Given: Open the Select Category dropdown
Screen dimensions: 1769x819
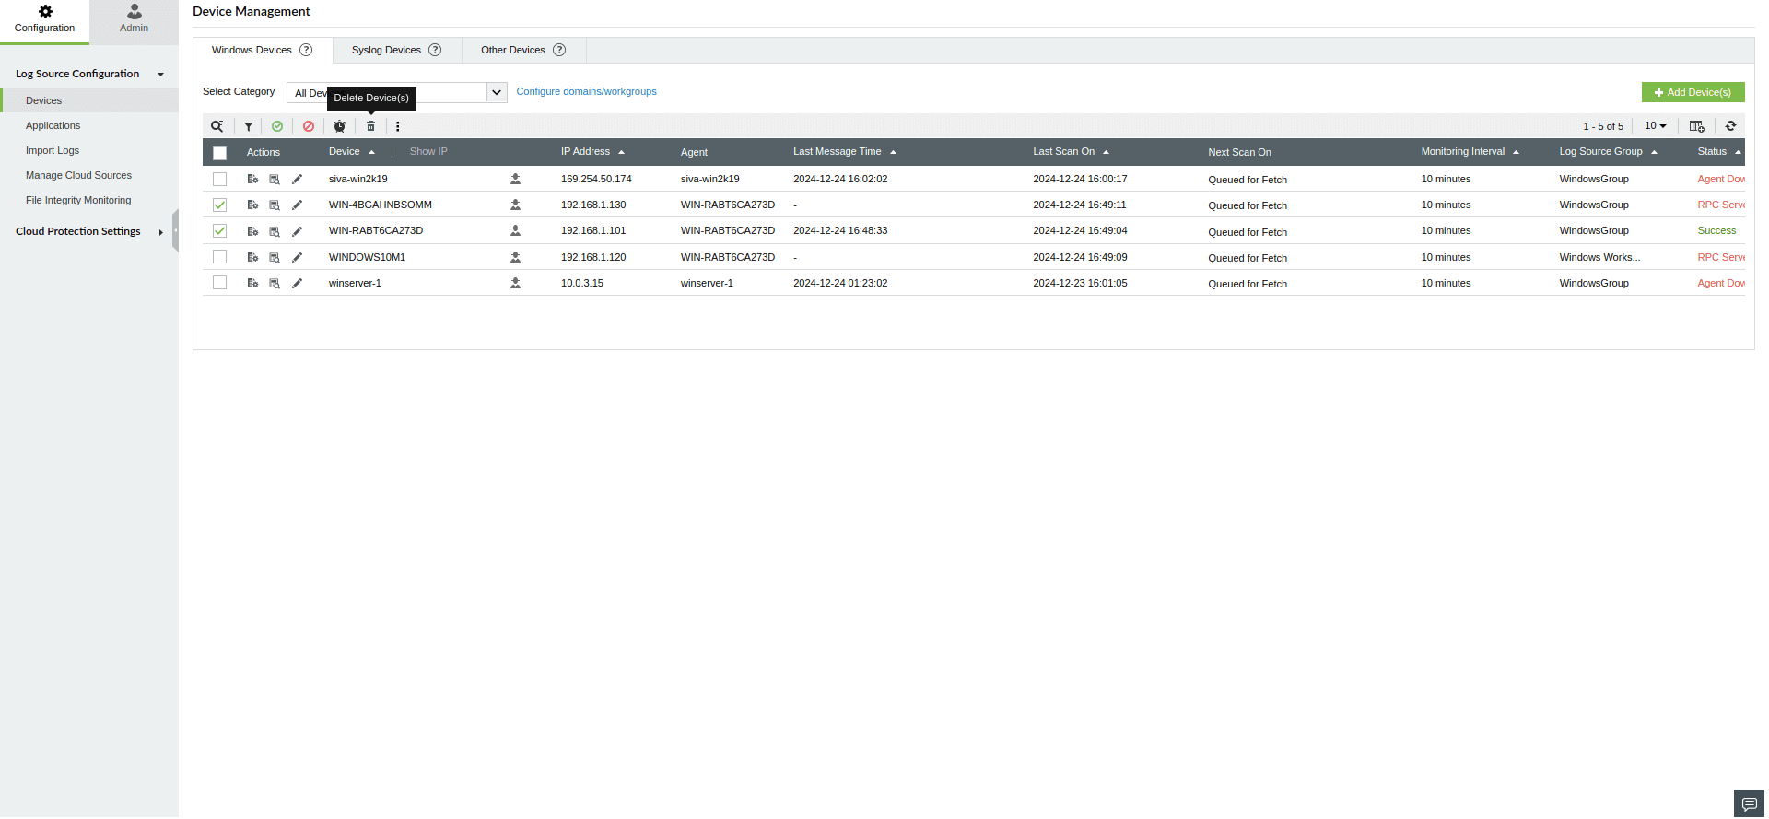Looking at the screenshot, I should (396, 92).
